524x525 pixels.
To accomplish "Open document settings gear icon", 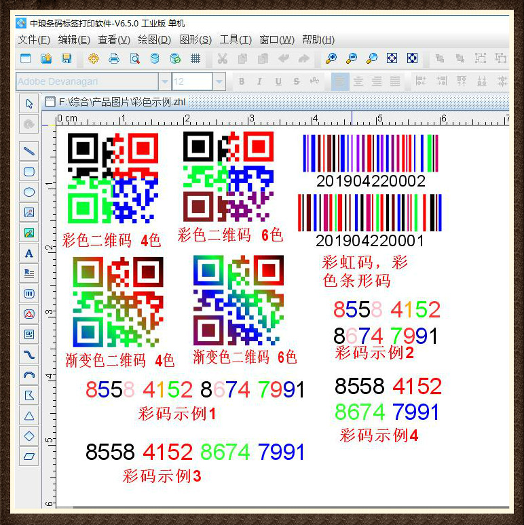I will (94, 58).
